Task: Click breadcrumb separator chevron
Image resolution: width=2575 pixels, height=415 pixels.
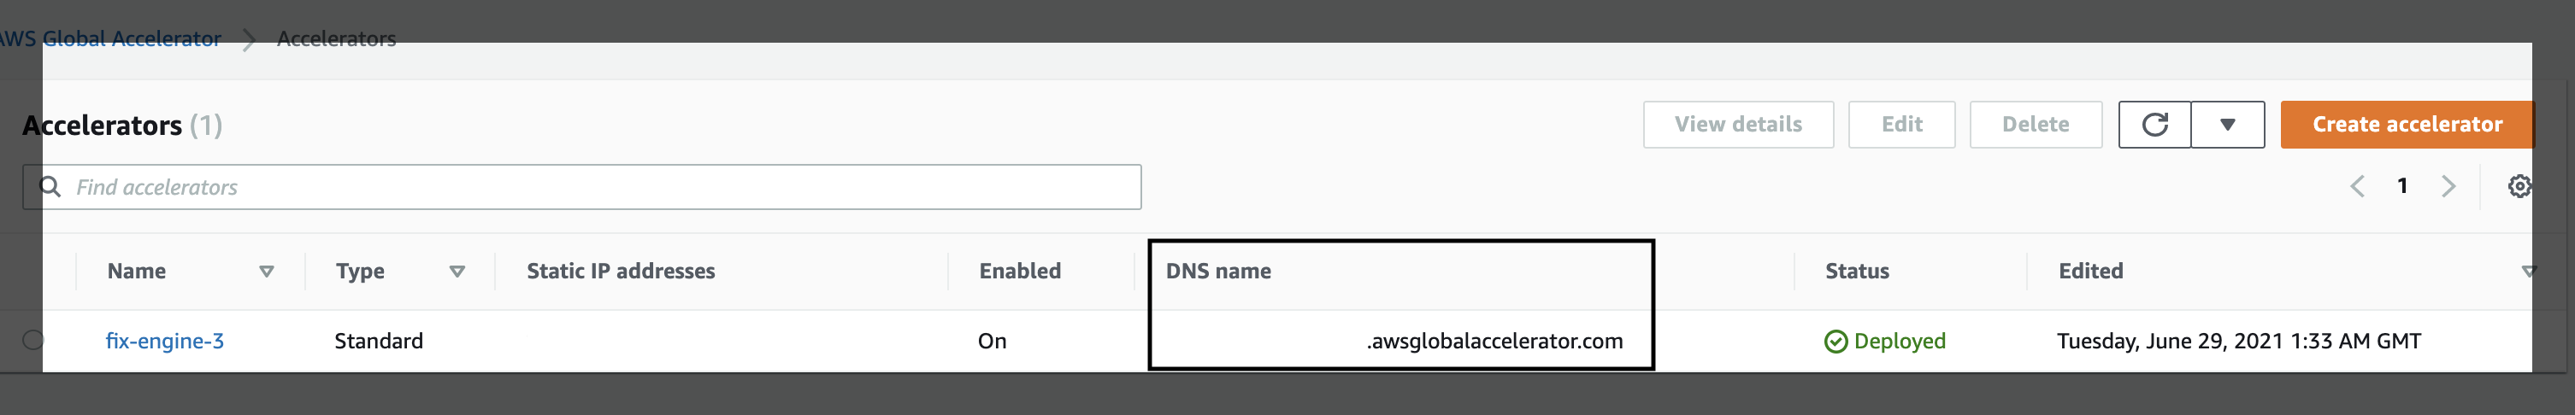Action: tap(249, 40)
